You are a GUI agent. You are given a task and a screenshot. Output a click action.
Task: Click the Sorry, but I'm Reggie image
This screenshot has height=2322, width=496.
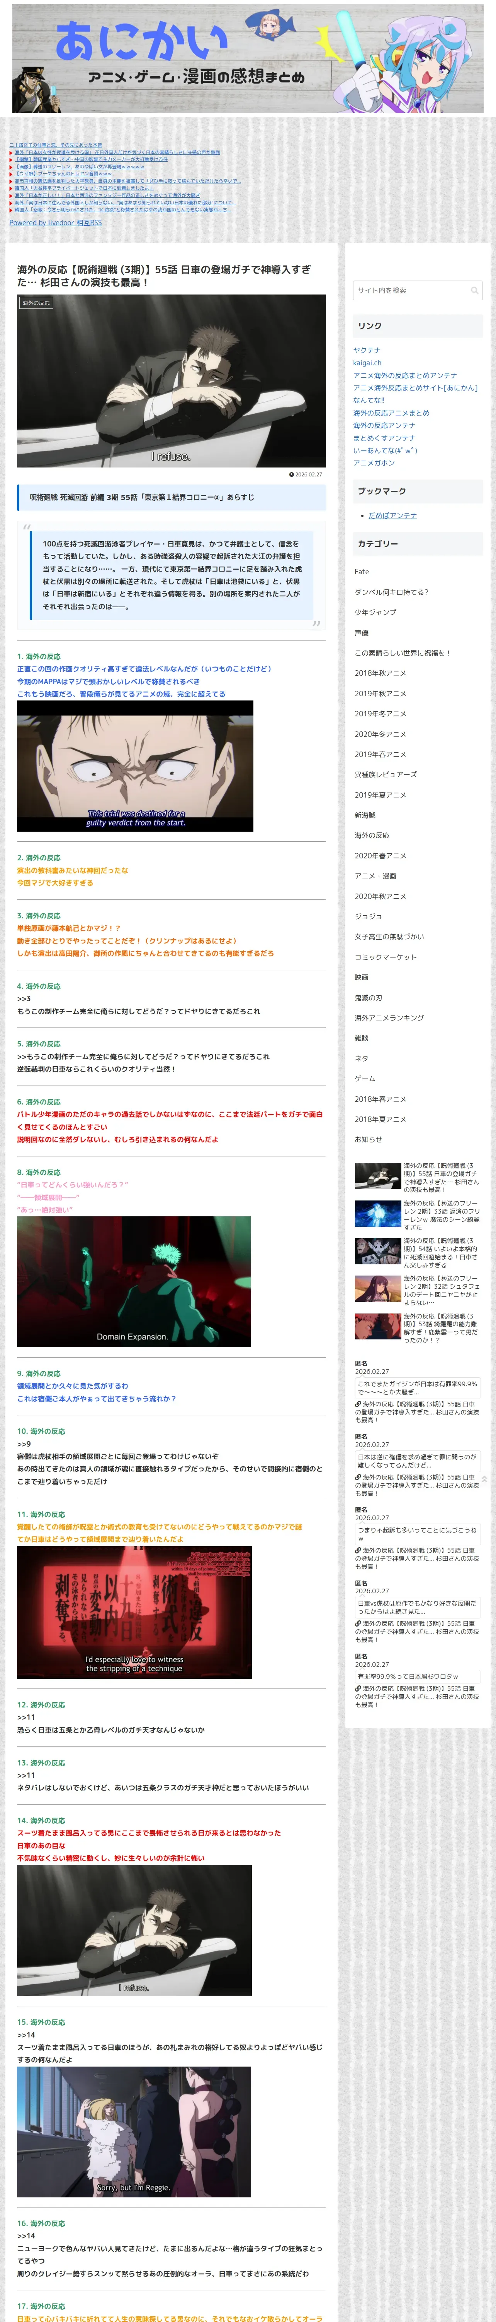pos(133,2132)
